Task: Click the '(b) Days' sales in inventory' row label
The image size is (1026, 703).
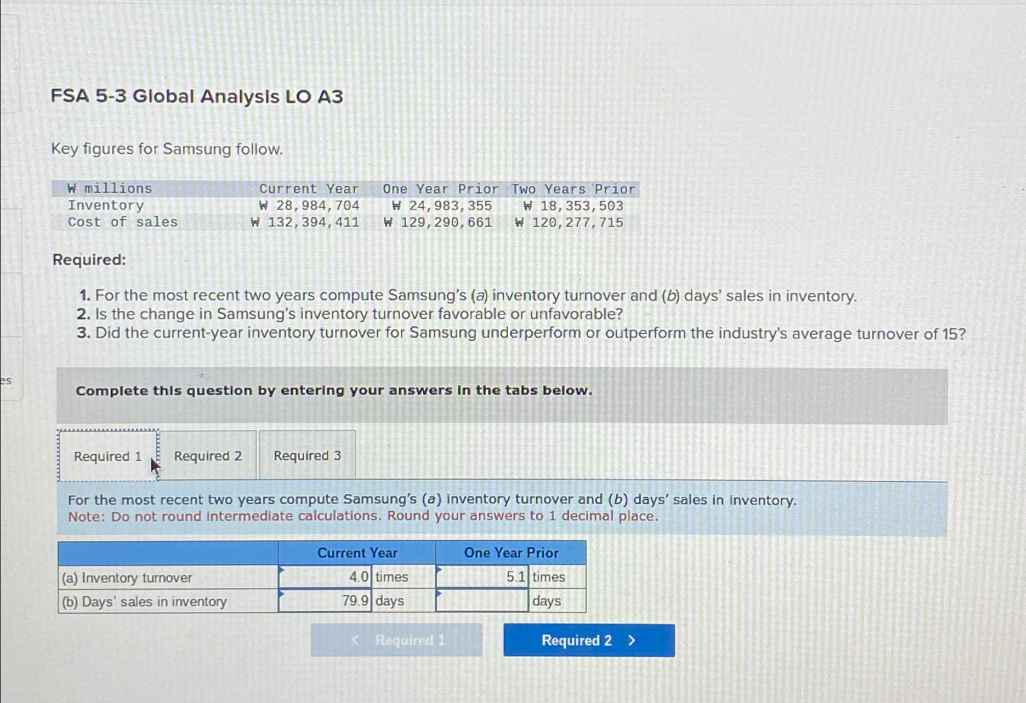Action: click(143, 601)
